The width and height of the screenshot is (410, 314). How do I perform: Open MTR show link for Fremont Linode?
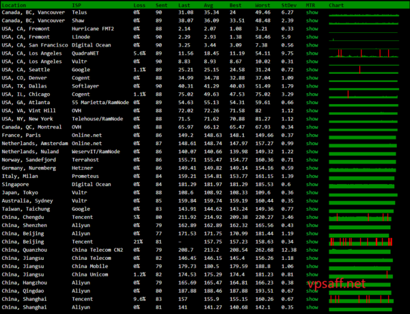tap(312, 37)
